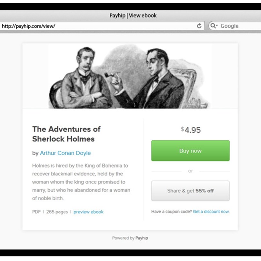This screenshot has height=261, width=261.
Task: Click the $4.95 price label
Action: 191,130
